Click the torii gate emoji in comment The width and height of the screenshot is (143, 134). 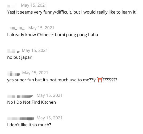pyautogui.click(x=100, y=80)
